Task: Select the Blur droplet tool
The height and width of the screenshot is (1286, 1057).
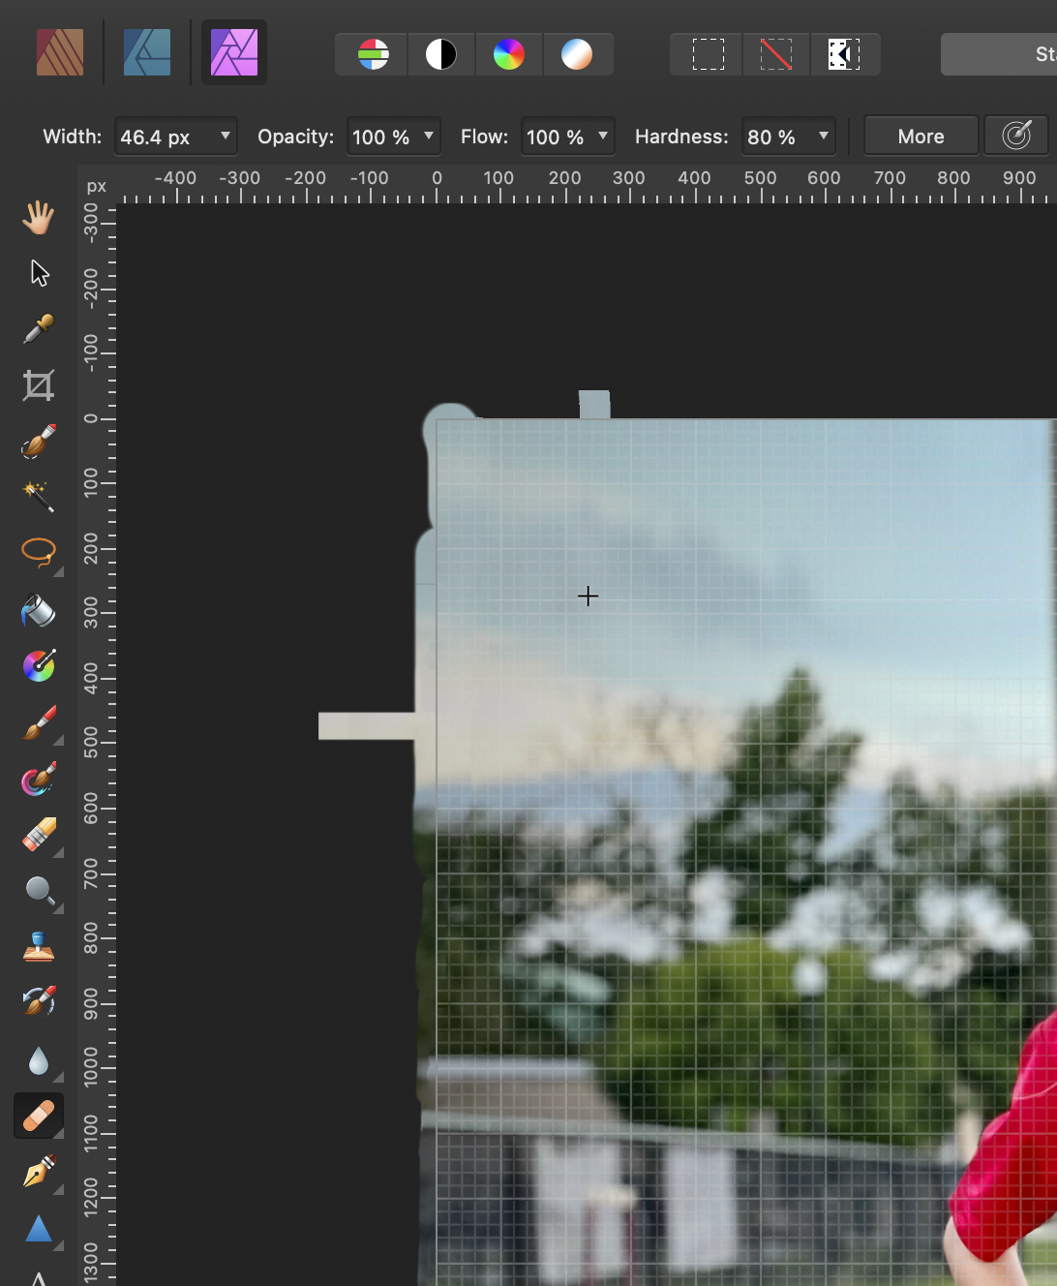Action: pyautogui.click(x=39, y=1061)
